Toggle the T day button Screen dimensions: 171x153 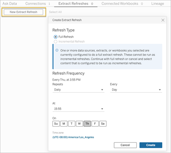pyautogui.click(x=72, y=123)
